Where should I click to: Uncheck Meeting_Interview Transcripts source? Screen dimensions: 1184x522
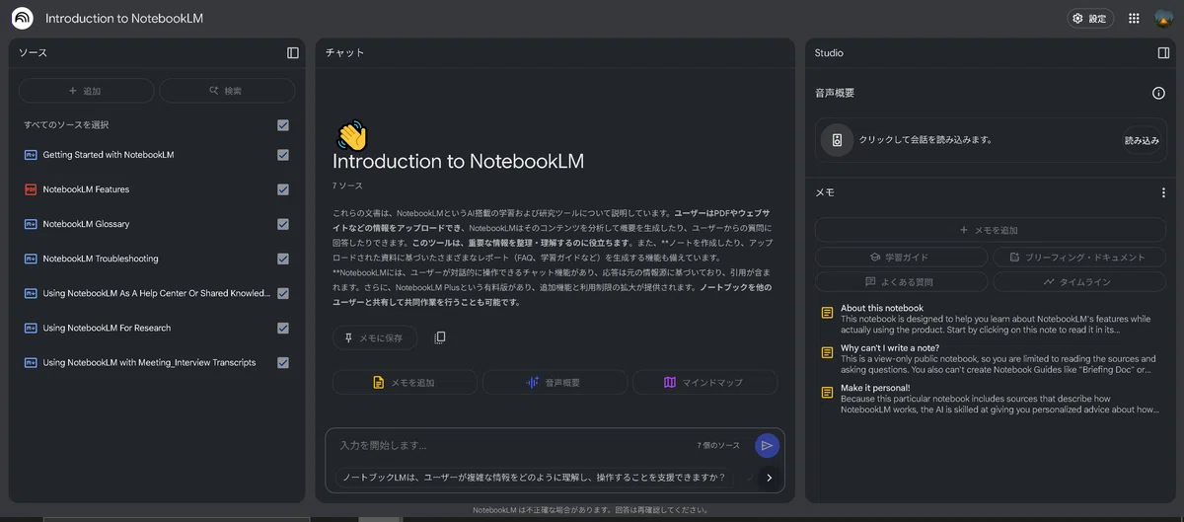click(283, 362)
